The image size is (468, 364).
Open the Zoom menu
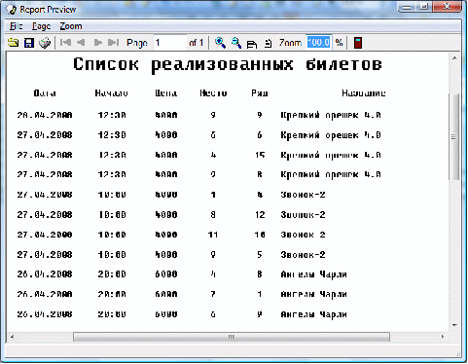tap(71, 26)
